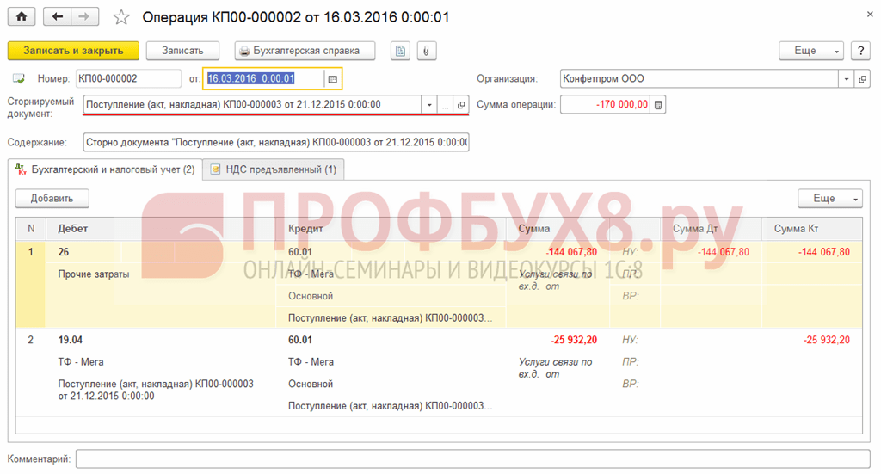Click -144 067,80 in Сумма Дт column

(724, 252)
